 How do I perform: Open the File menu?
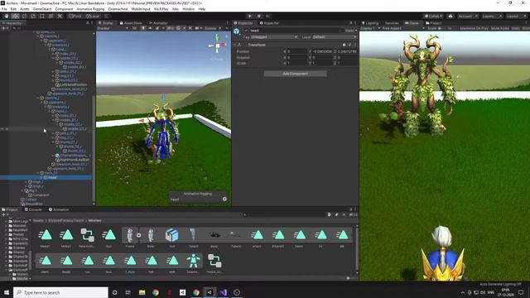point(4,9)
